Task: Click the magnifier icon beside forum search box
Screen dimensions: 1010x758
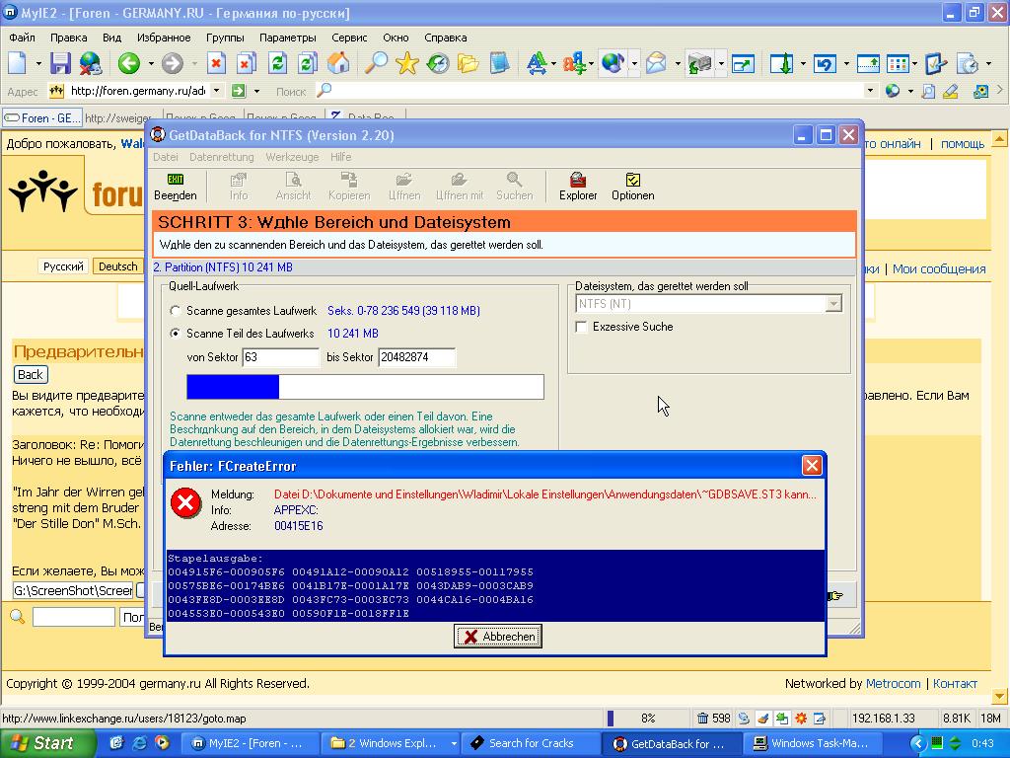Action: 18,617
